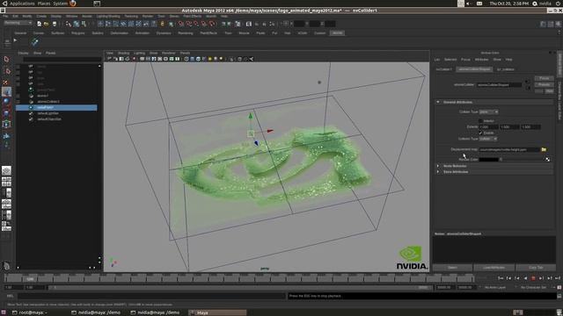
Task: Create a new scene from status line
Action: click(39, 24)
